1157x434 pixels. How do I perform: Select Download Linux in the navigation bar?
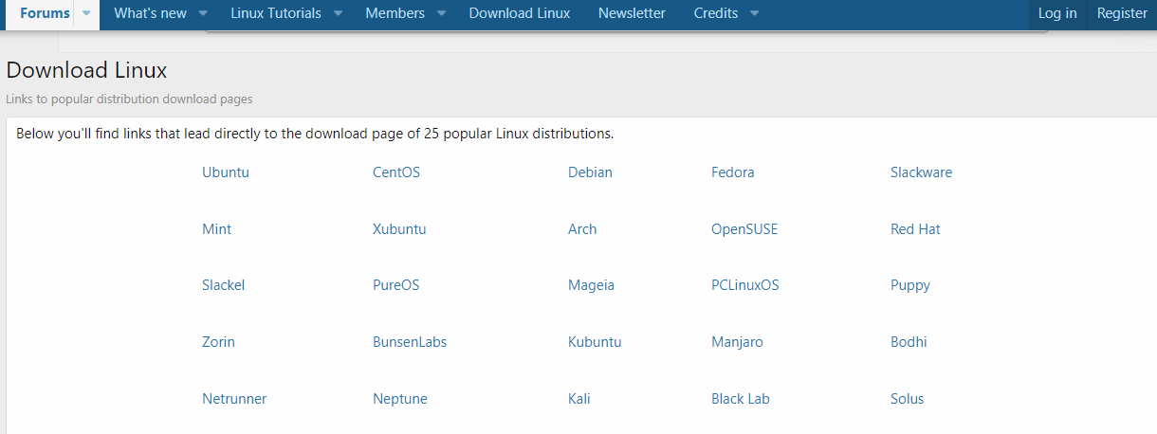click(x=520, y=13)
